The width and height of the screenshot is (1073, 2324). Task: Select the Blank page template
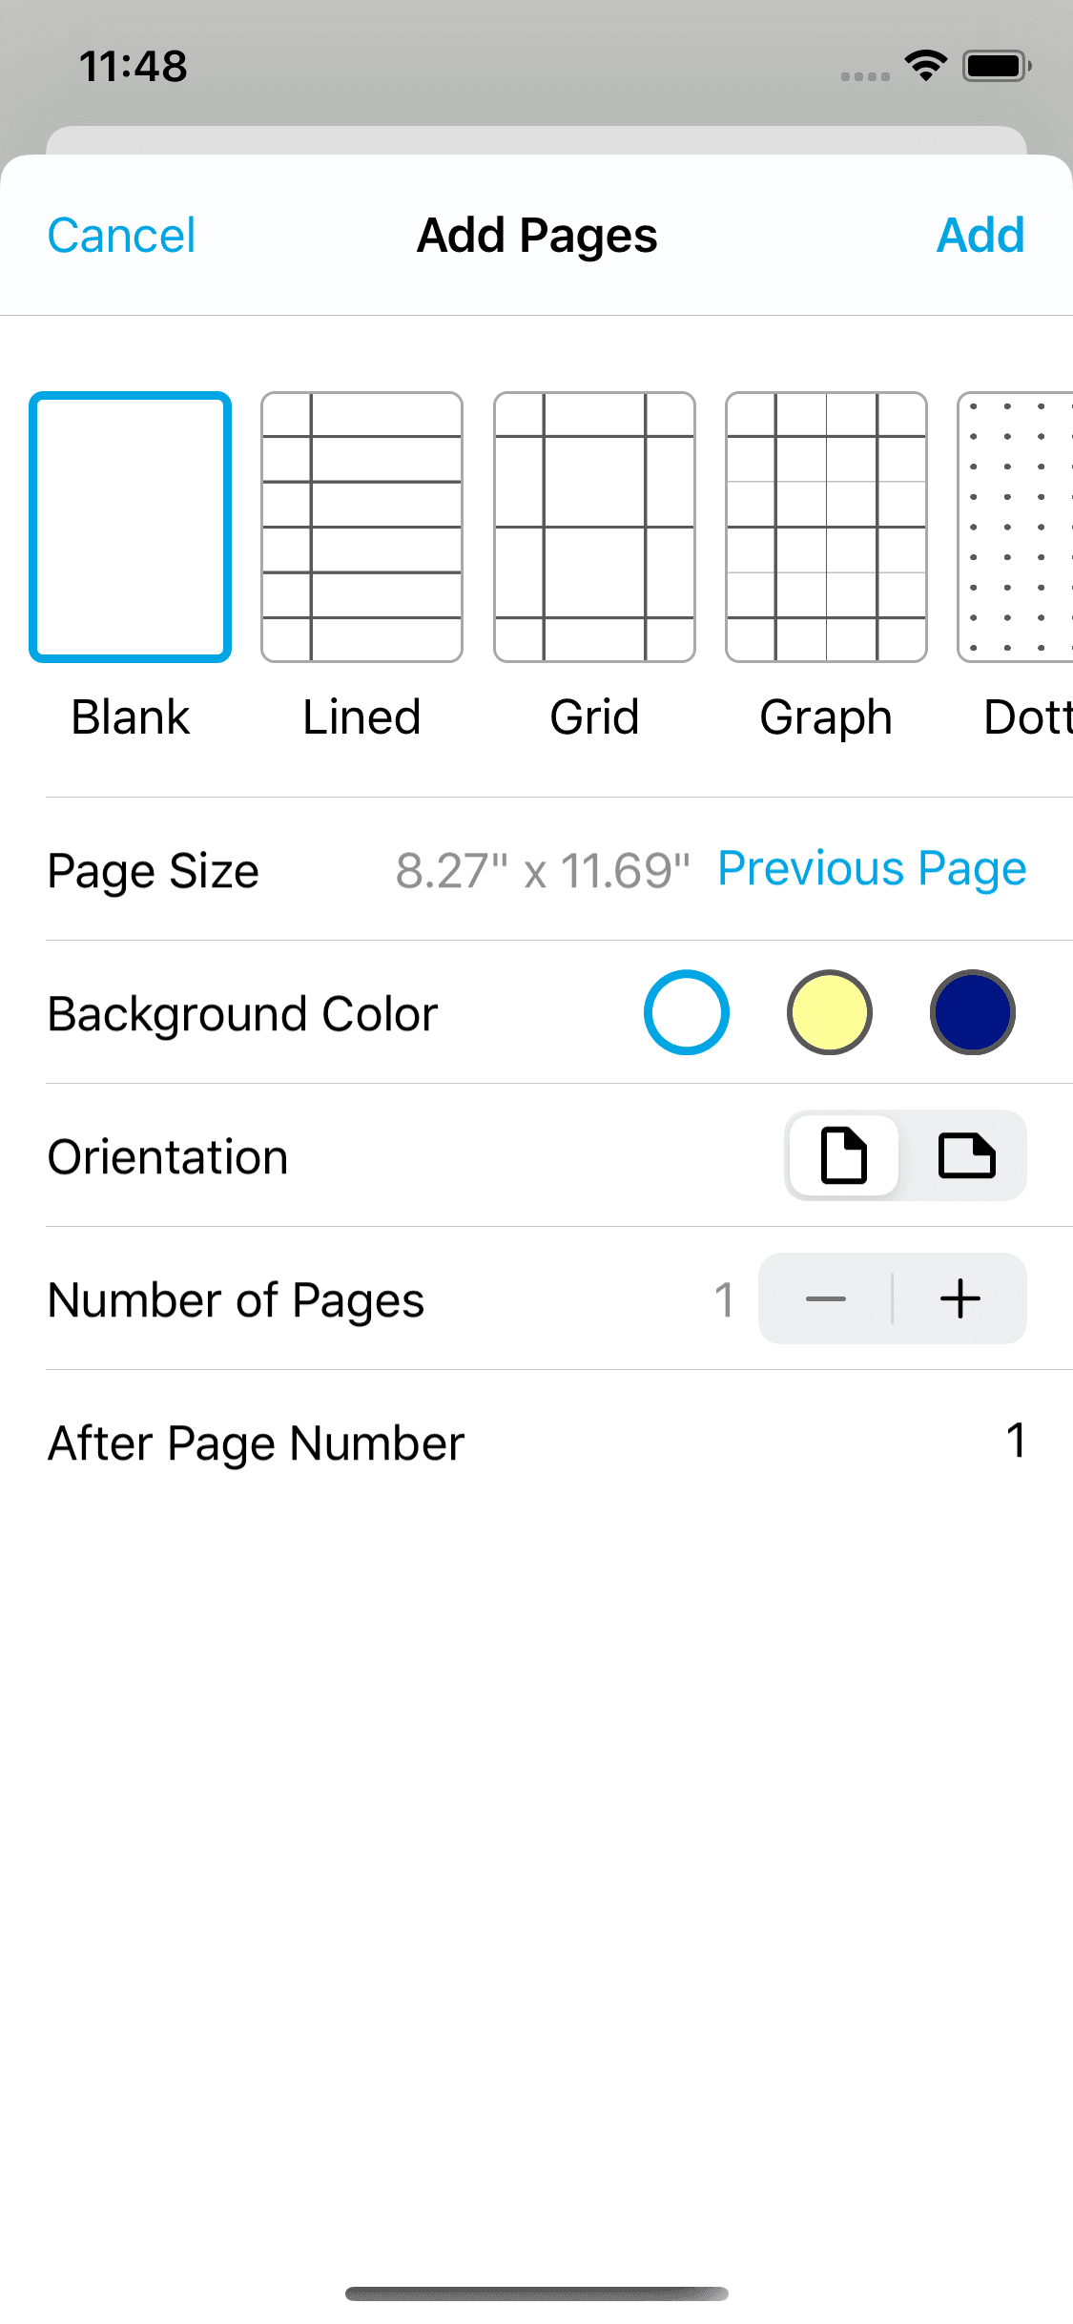coord(131,527)
